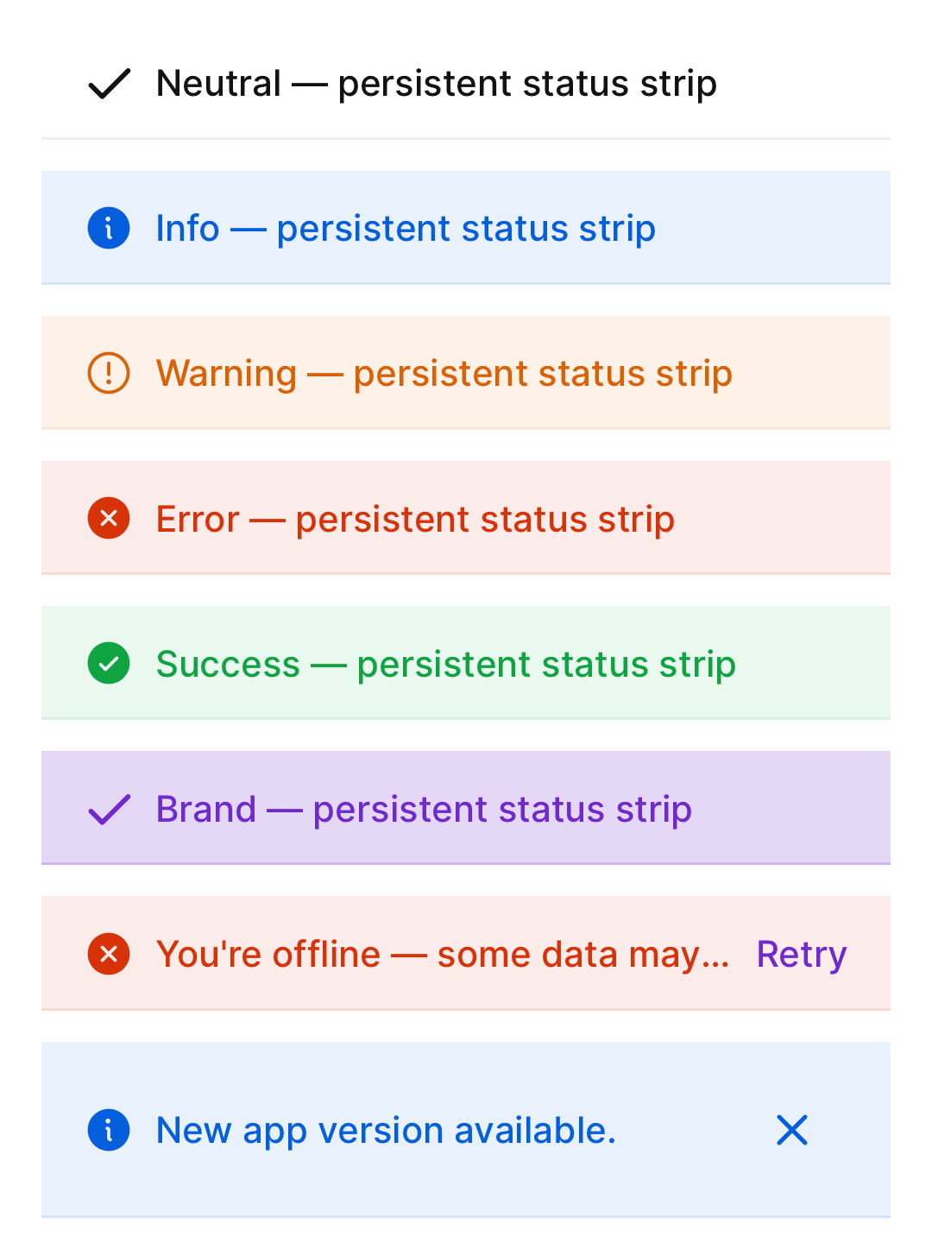Click the info icon beside New app version

[109, 1130]
